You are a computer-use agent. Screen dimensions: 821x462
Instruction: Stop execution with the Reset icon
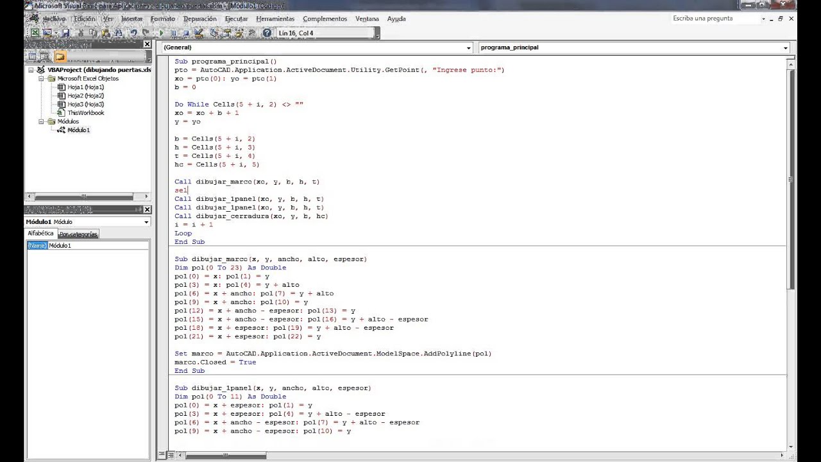click(185, 33)
